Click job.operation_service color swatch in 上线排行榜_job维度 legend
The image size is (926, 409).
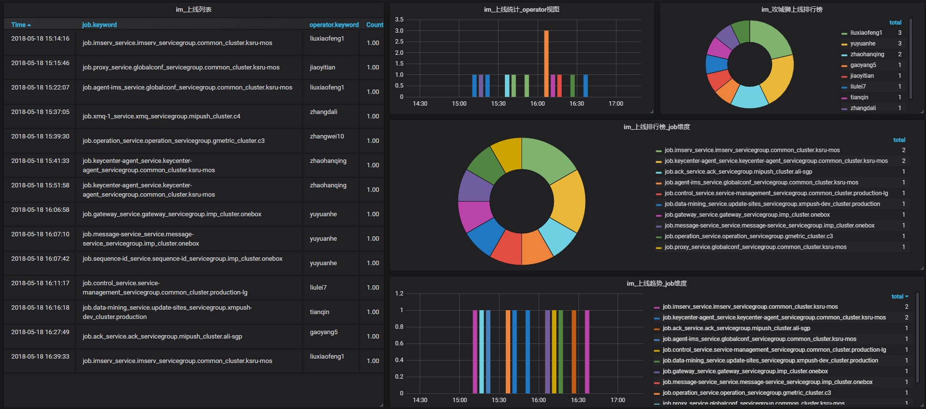point(659,237)
